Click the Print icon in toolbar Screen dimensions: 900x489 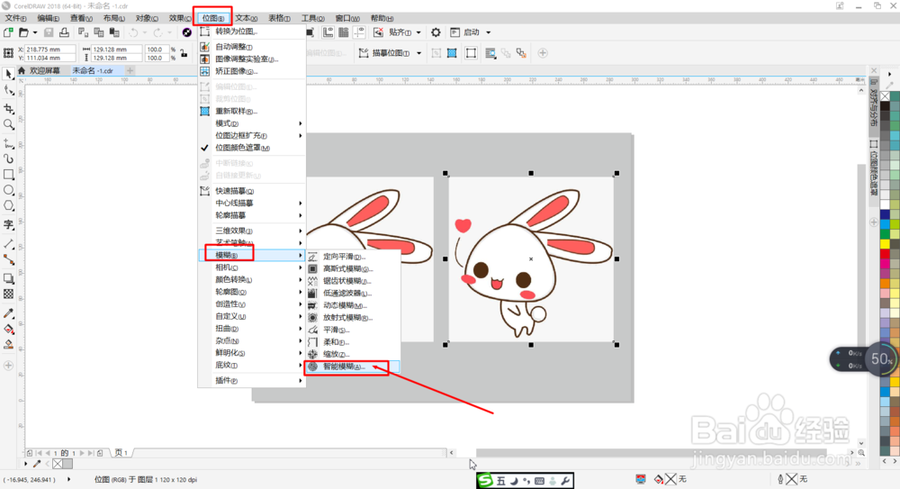tap(64, 32)
